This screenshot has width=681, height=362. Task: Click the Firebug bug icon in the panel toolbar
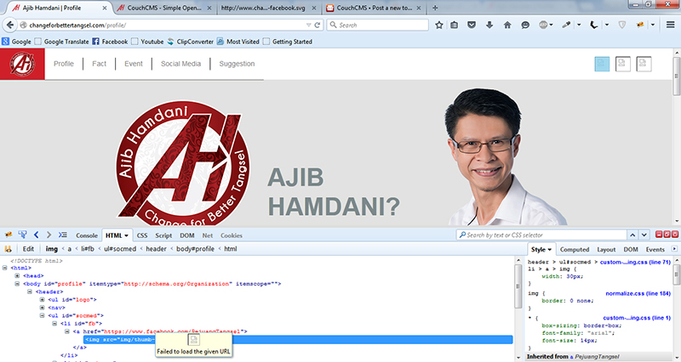pos(9,235)
